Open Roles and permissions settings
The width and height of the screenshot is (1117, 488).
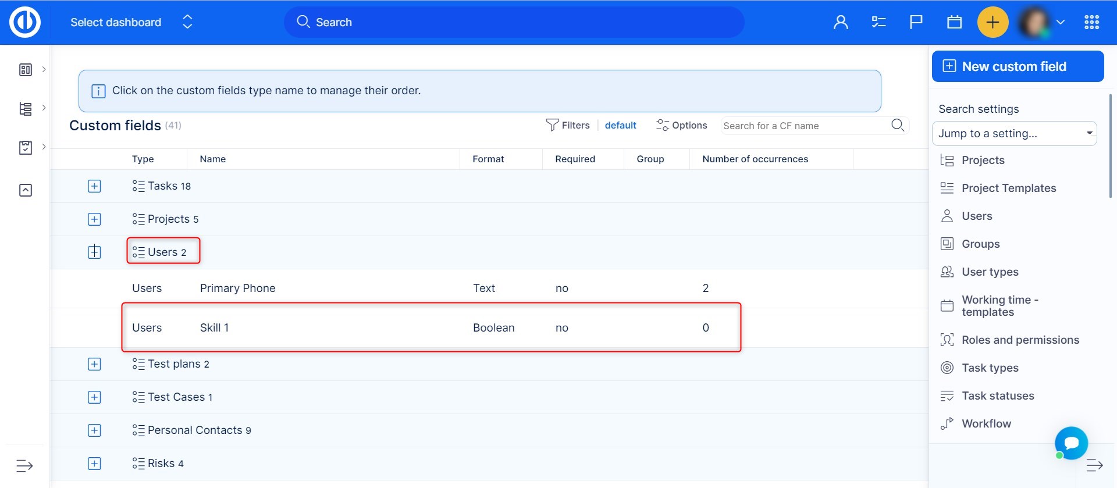[x=1020, y=340]
